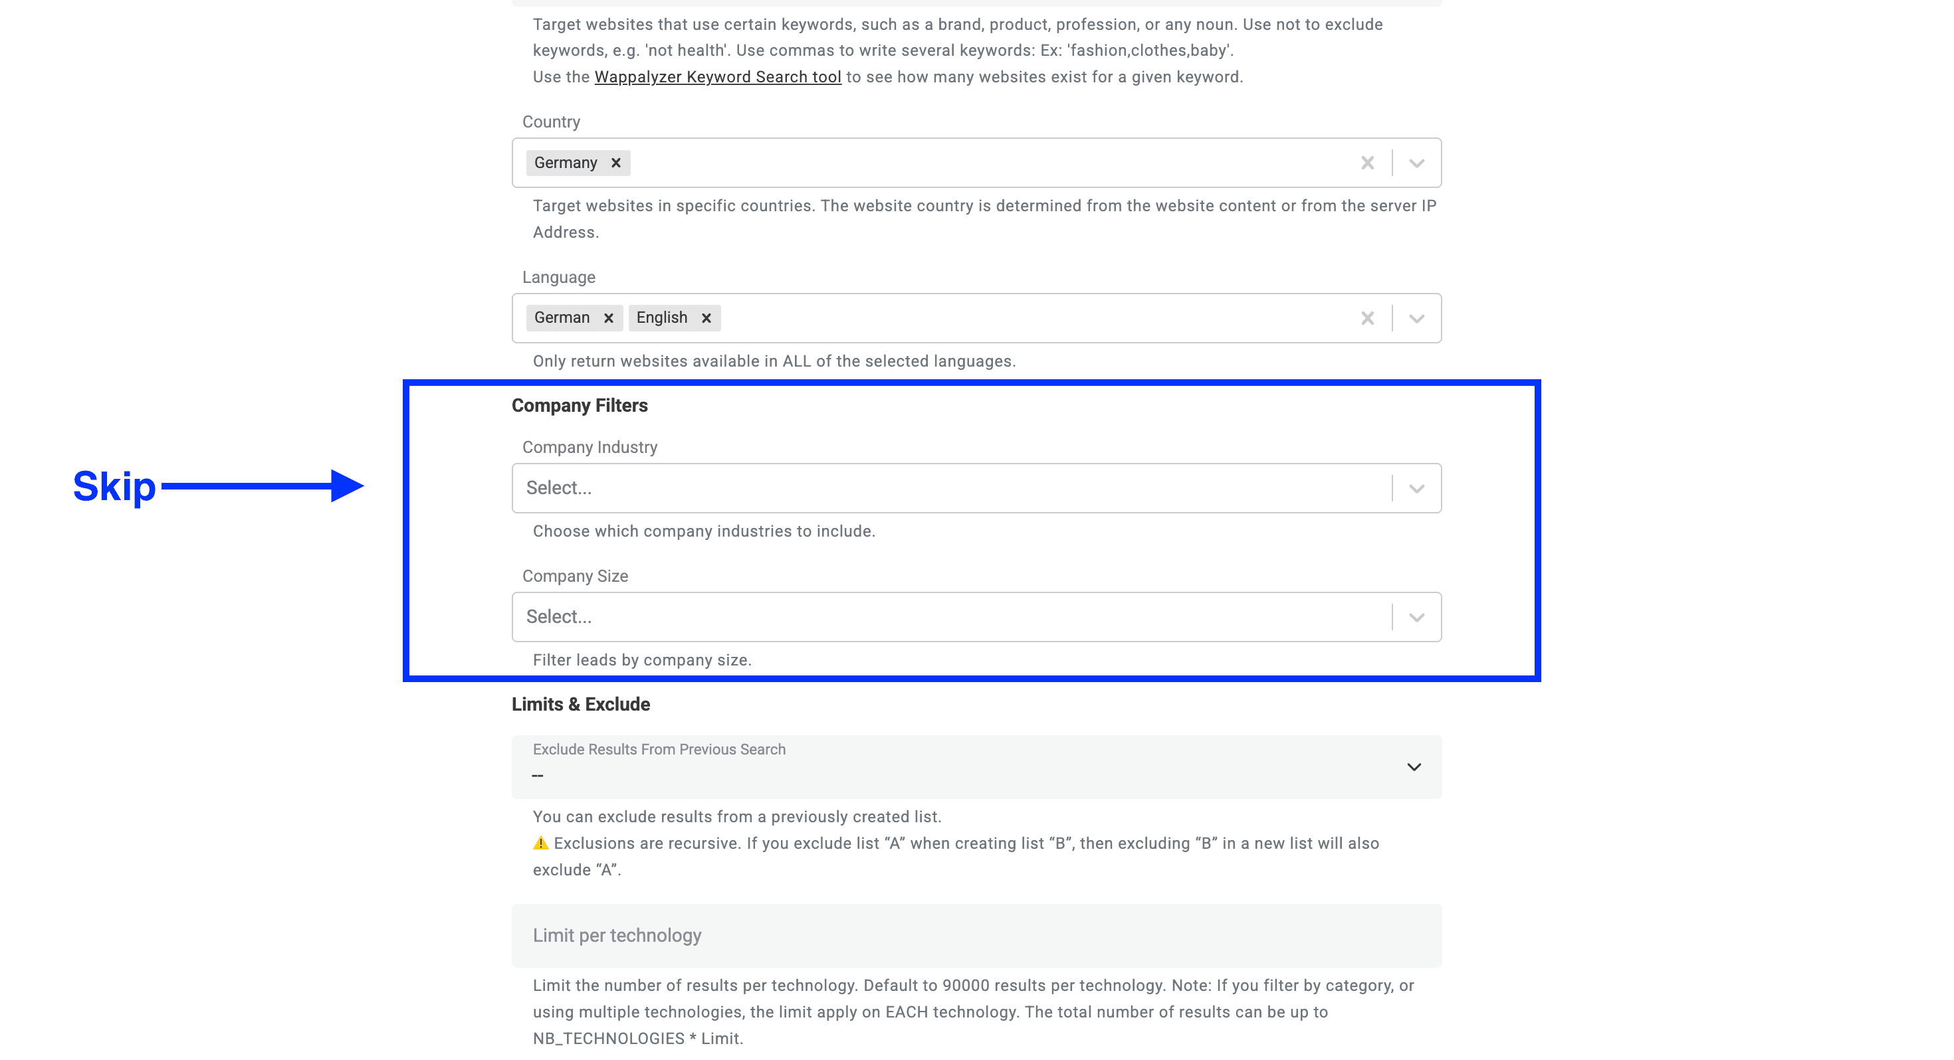Open the Company Size dropdown
The height and width of the screenshot is (1060, 1954).
[911, 616]
